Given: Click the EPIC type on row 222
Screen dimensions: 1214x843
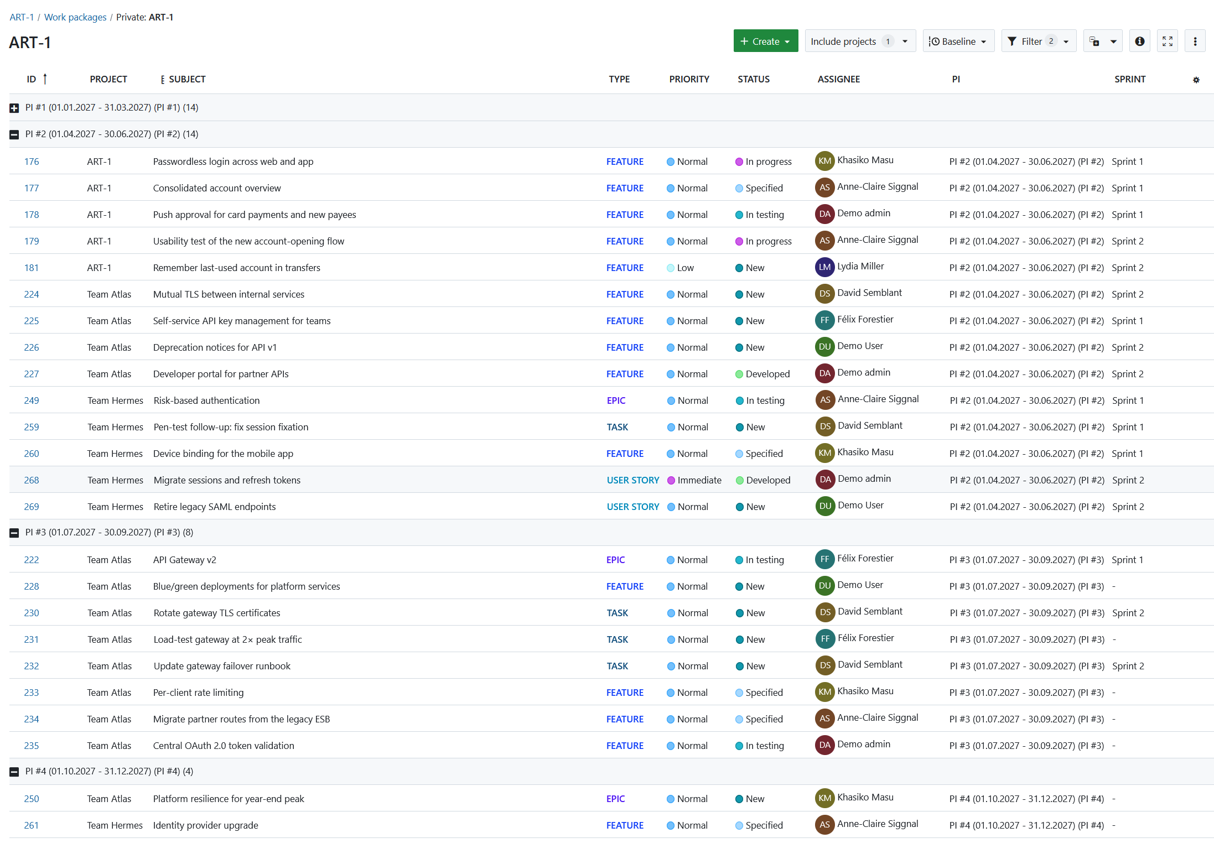Looking at the screenshot, I should pos(615,560).
